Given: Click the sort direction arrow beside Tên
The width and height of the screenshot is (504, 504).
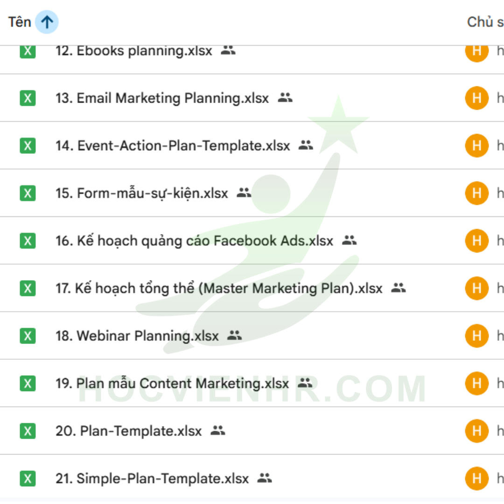Looking at the screenshot, I should (x=47, y=22).
